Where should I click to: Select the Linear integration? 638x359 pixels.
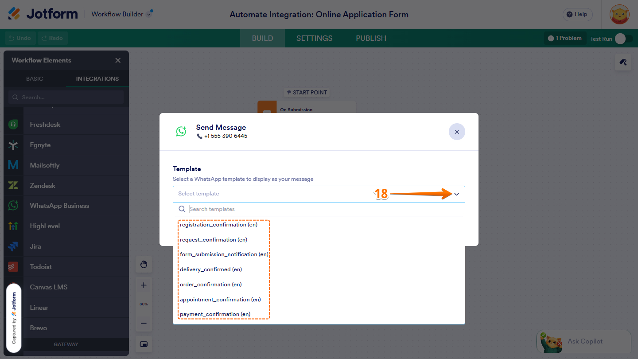[x=66, y=308]
